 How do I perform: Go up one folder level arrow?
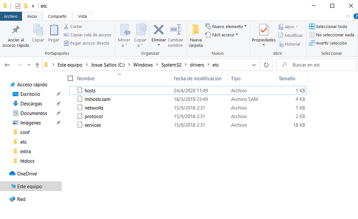coord(37,65)
